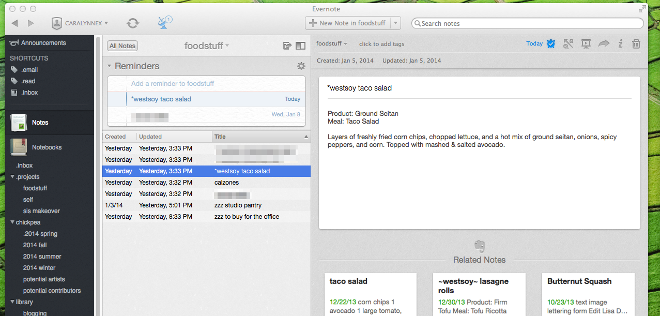This screenshot has width=660, height=316.
Task: Open the note's foodstuff notebook dropdown
Action: point(332,44)
